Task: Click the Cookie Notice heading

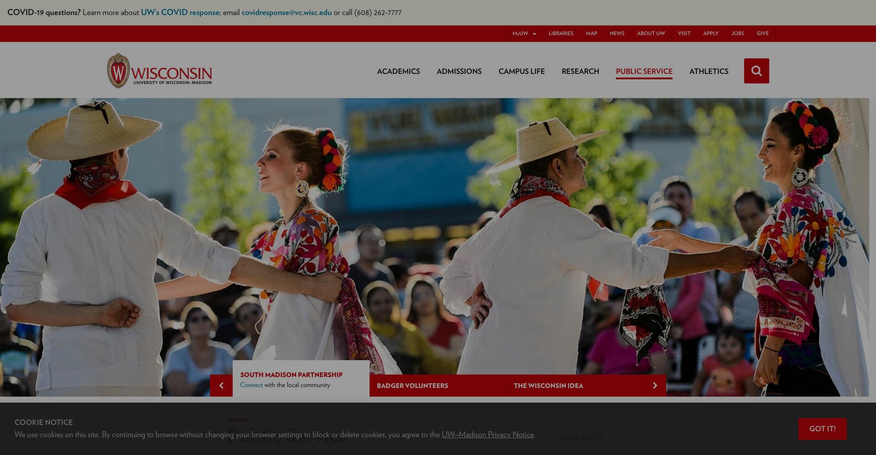Action: pos(44,422)
